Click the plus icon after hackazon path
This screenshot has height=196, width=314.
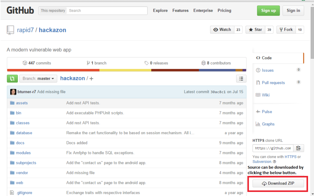tap(91, 79)
